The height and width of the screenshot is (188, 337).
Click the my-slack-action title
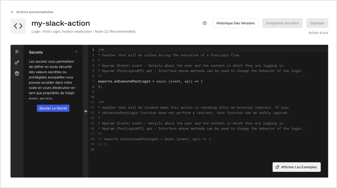(x=61, y=23)
